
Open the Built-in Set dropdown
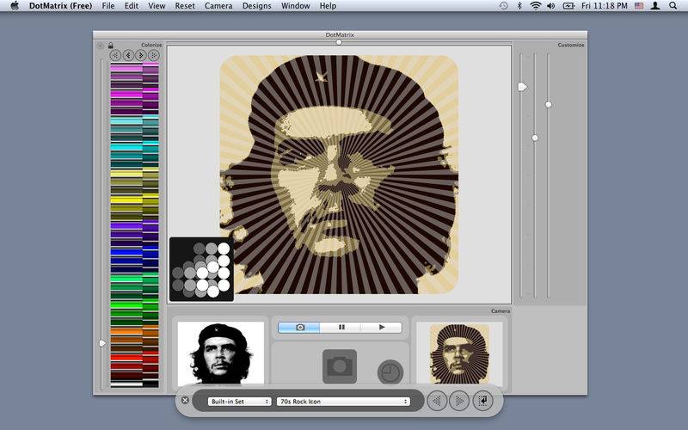pos(239,402)
